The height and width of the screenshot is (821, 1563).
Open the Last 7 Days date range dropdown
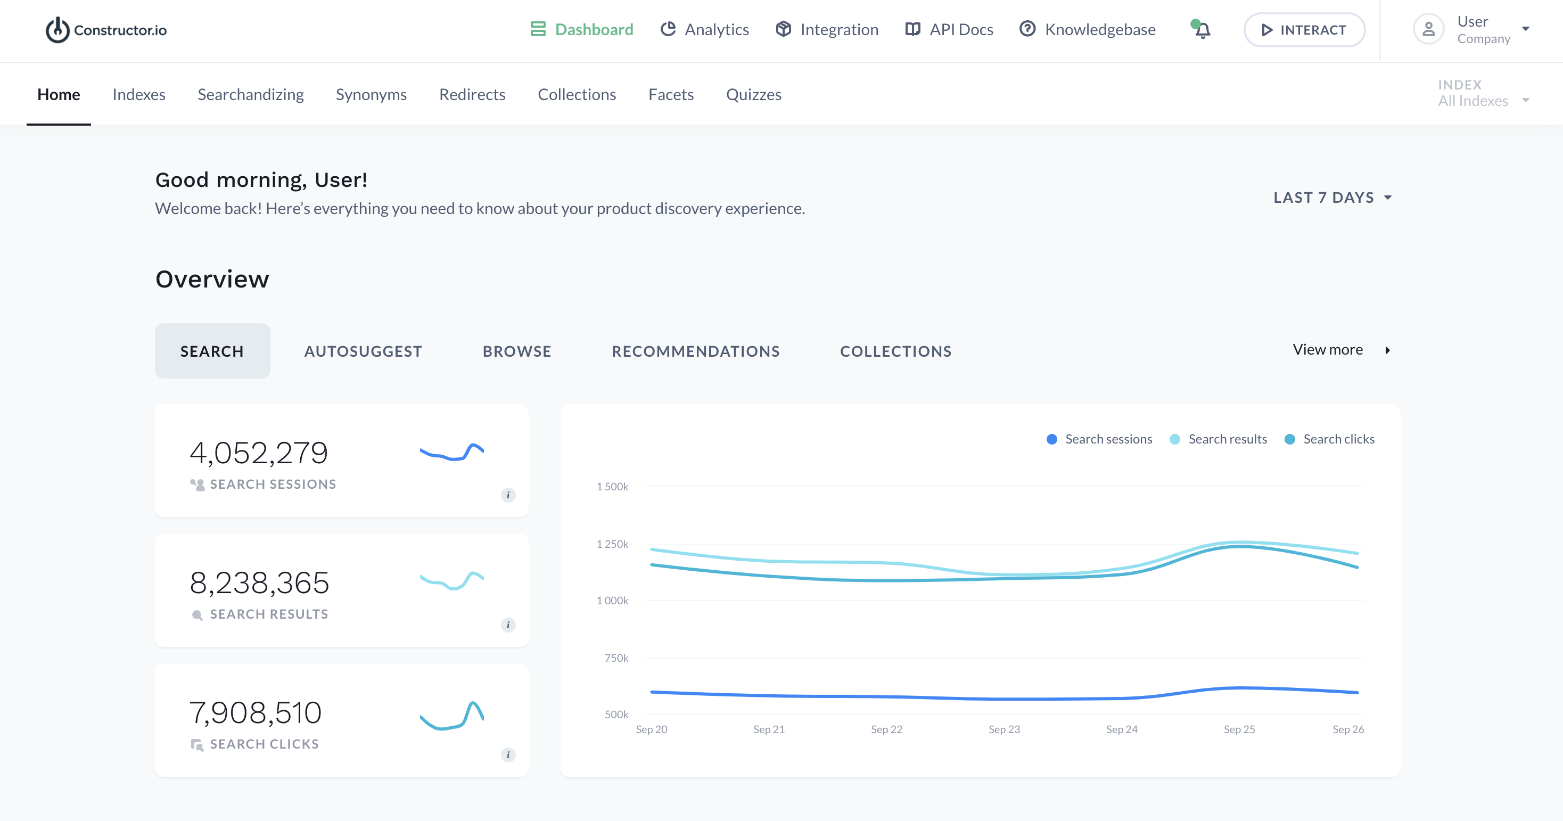1332,197
